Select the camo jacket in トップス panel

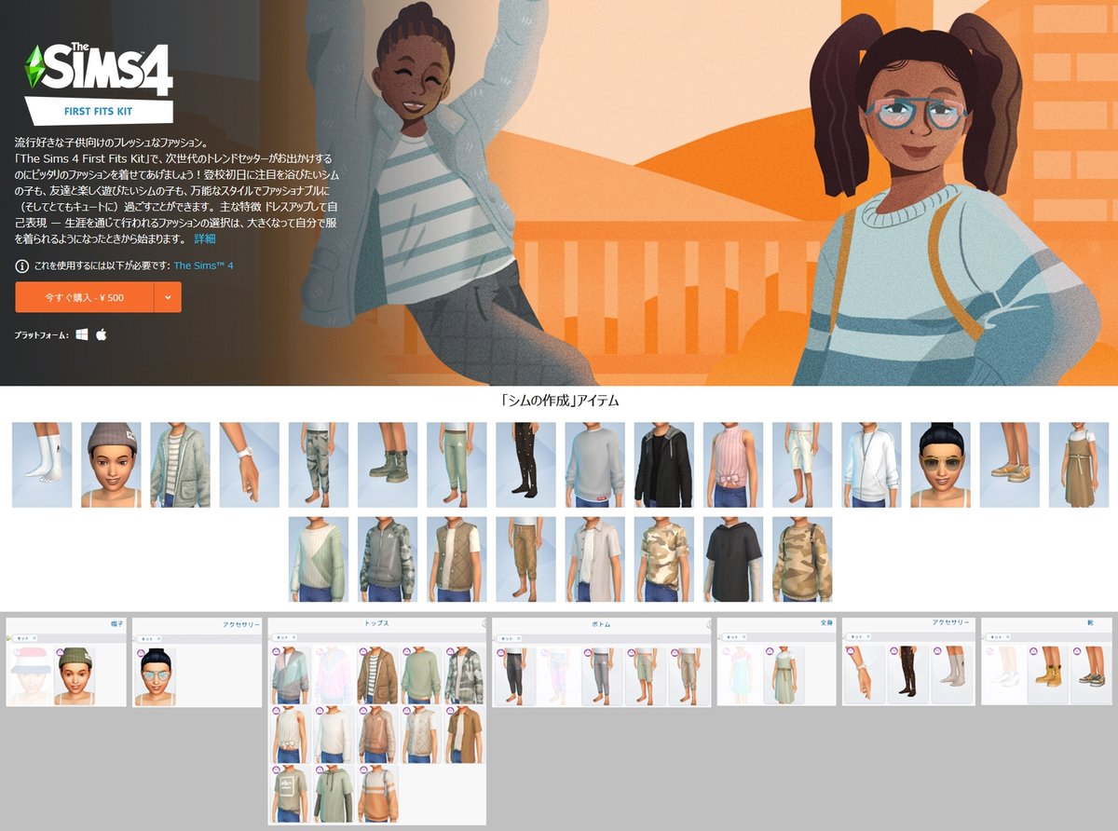click(464, 674)
